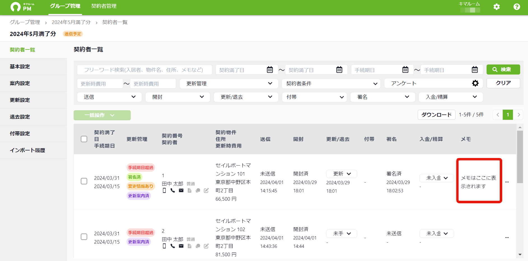Select 基本設定 in the sidebar

pos(33,66)
